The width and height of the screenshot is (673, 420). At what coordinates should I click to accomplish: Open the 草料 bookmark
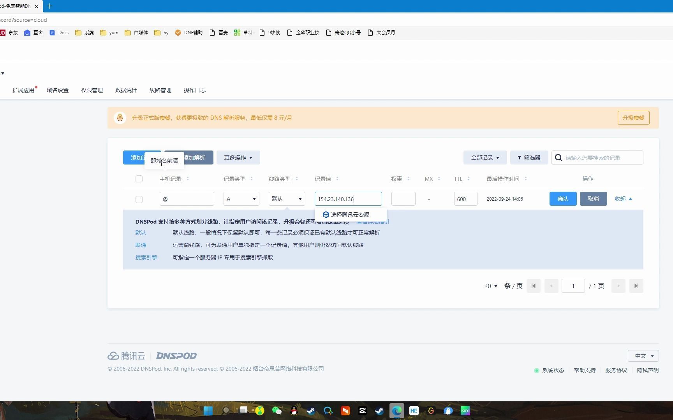coord(244,33)
